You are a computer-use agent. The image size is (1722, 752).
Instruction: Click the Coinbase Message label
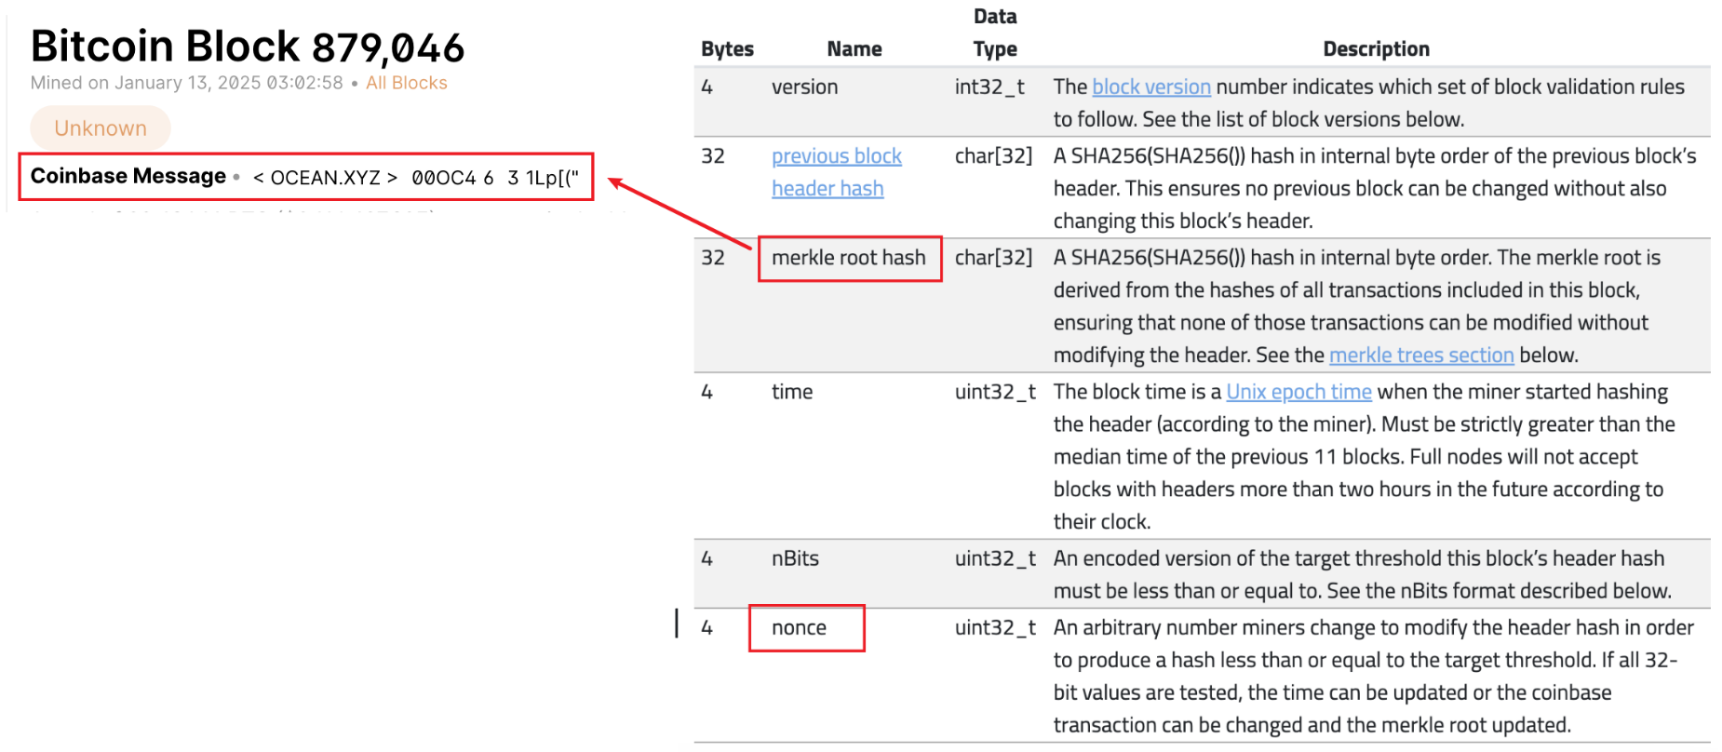coord(128,177)
